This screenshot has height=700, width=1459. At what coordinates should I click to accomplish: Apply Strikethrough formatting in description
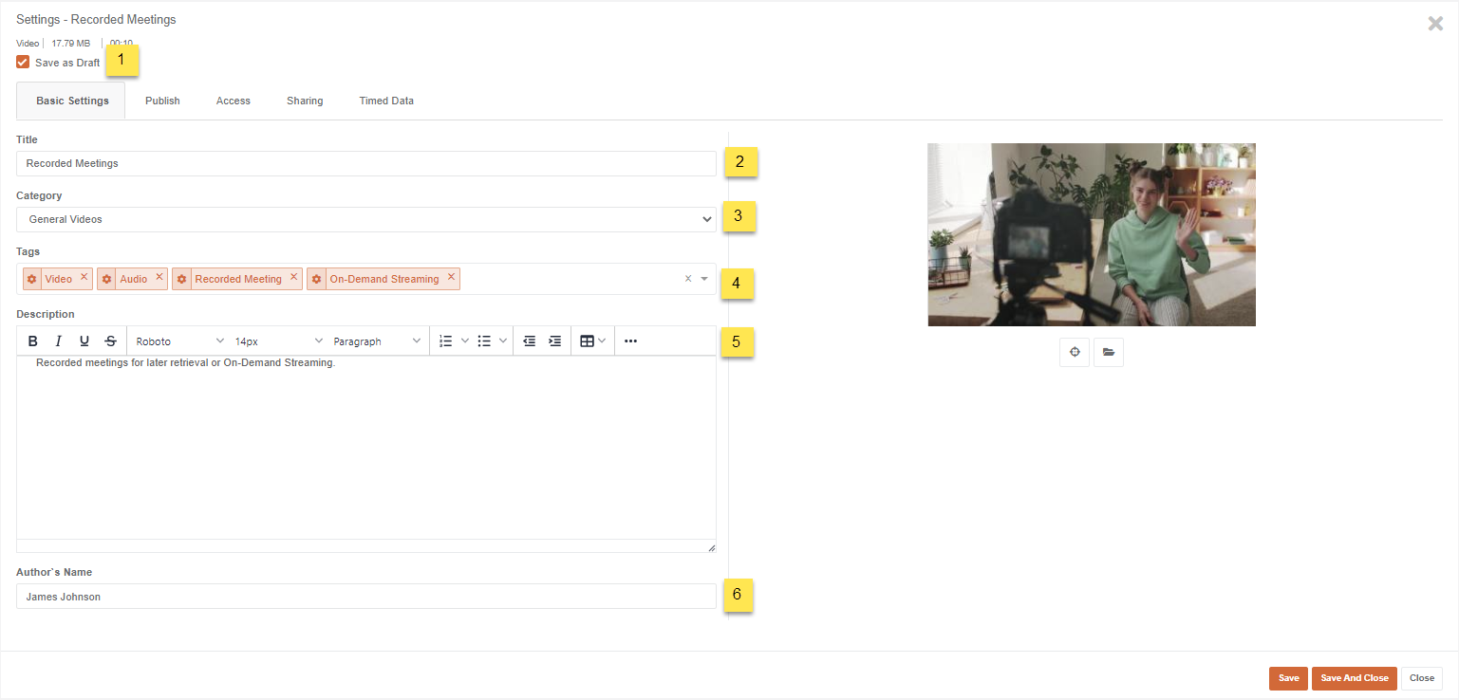[x=110, y=341]
